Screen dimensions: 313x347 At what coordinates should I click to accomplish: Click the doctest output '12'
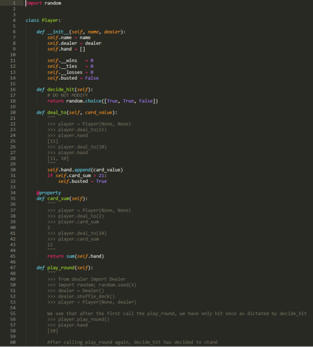[x=50, y=245]
